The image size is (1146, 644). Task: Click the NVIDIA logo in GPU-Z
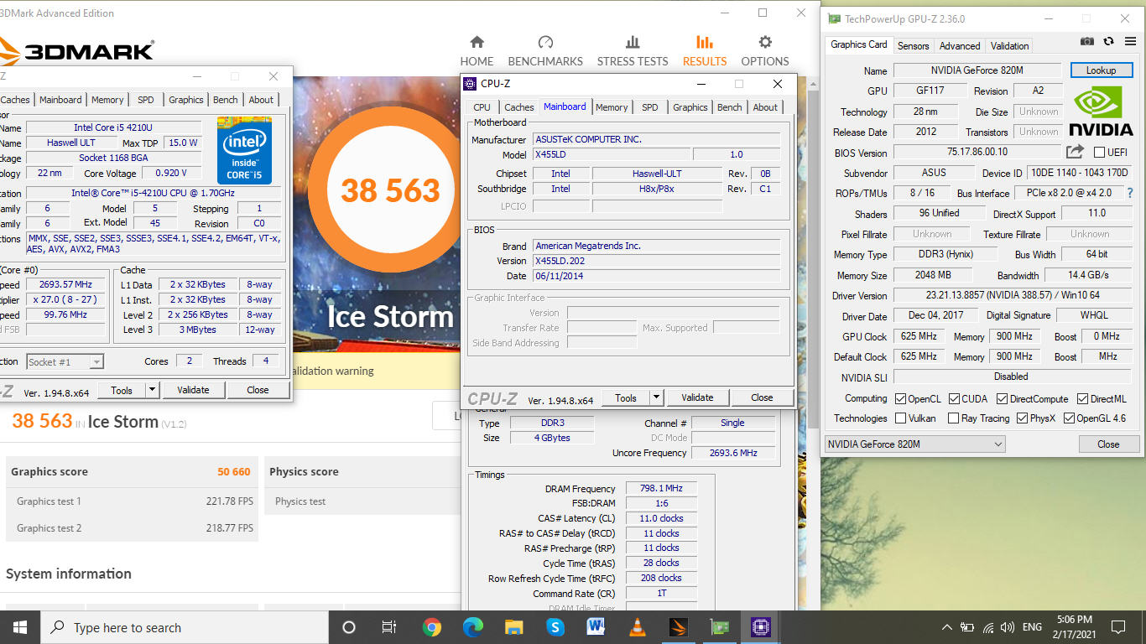[x=1101, y=111]
